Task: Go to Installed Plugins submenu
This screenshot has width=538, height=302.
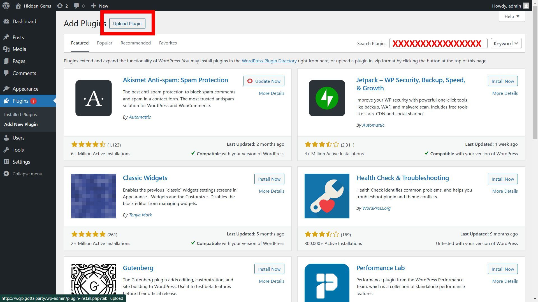Action: 20,114
